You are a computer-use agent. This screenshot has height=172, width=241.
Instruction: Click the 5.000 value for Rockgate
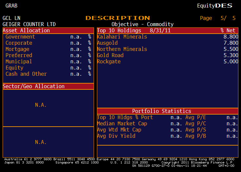[x=231, y=62]
